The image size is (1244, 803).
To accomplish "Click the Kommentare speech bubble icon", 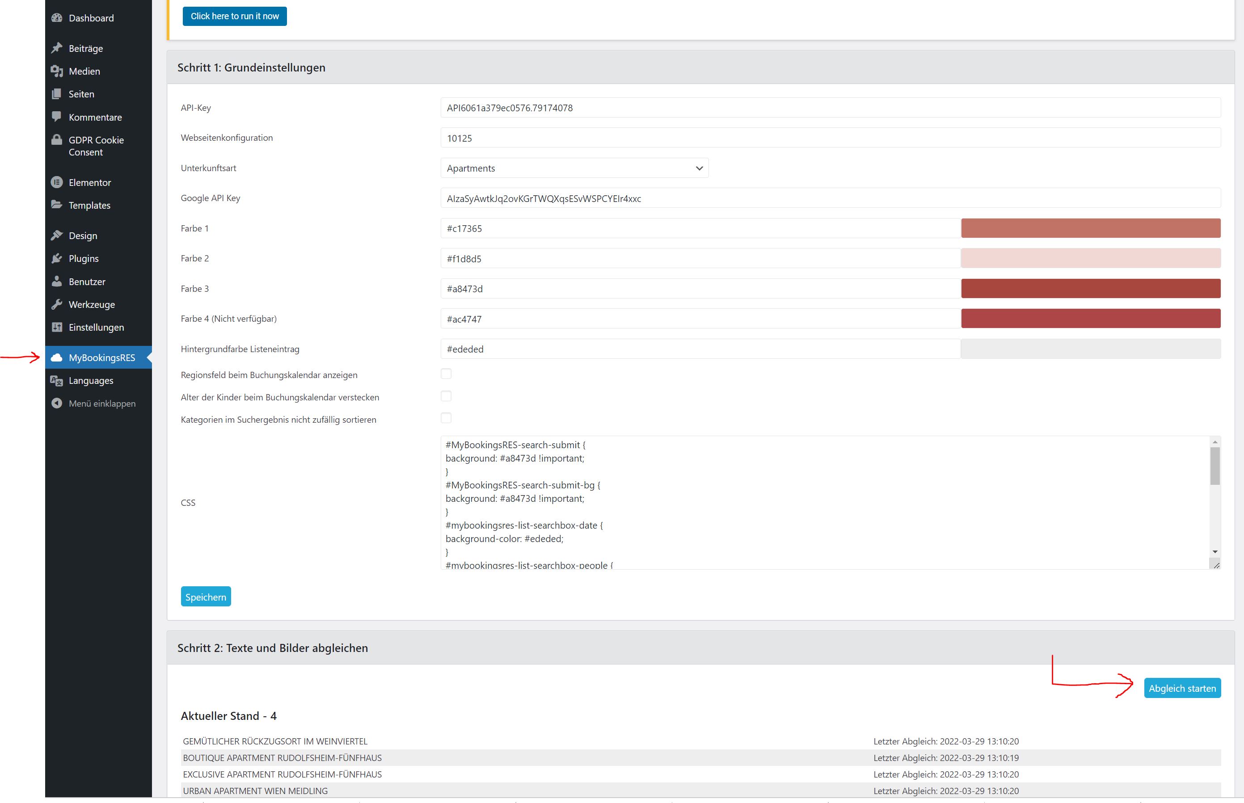I will coord(57,117).
